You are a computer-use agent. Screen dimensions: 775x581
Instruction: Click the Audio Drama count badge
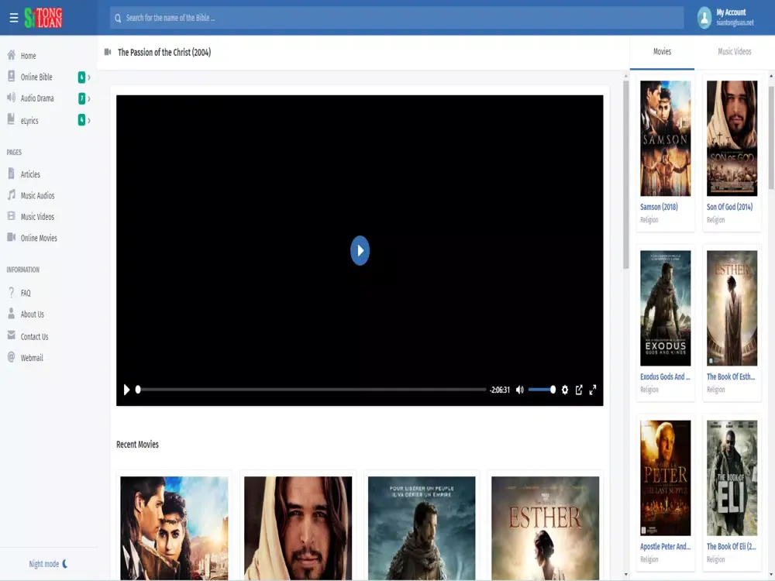click(81, 98)
